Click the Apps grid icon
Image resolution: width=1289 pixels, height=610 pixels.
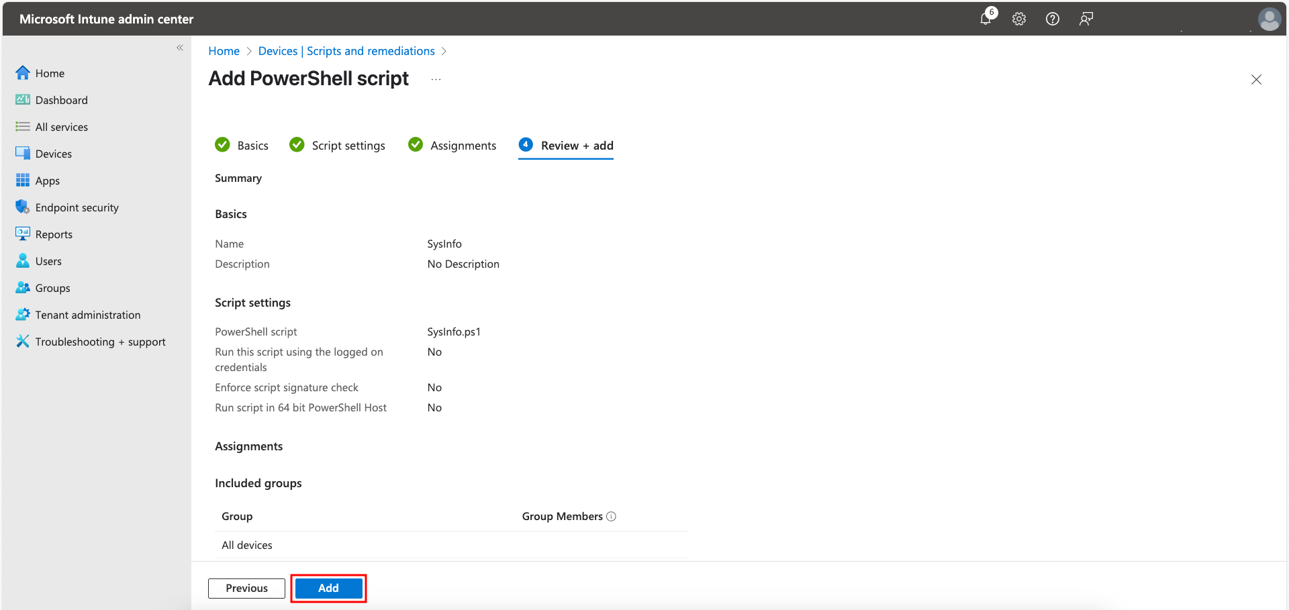point(23,180)
